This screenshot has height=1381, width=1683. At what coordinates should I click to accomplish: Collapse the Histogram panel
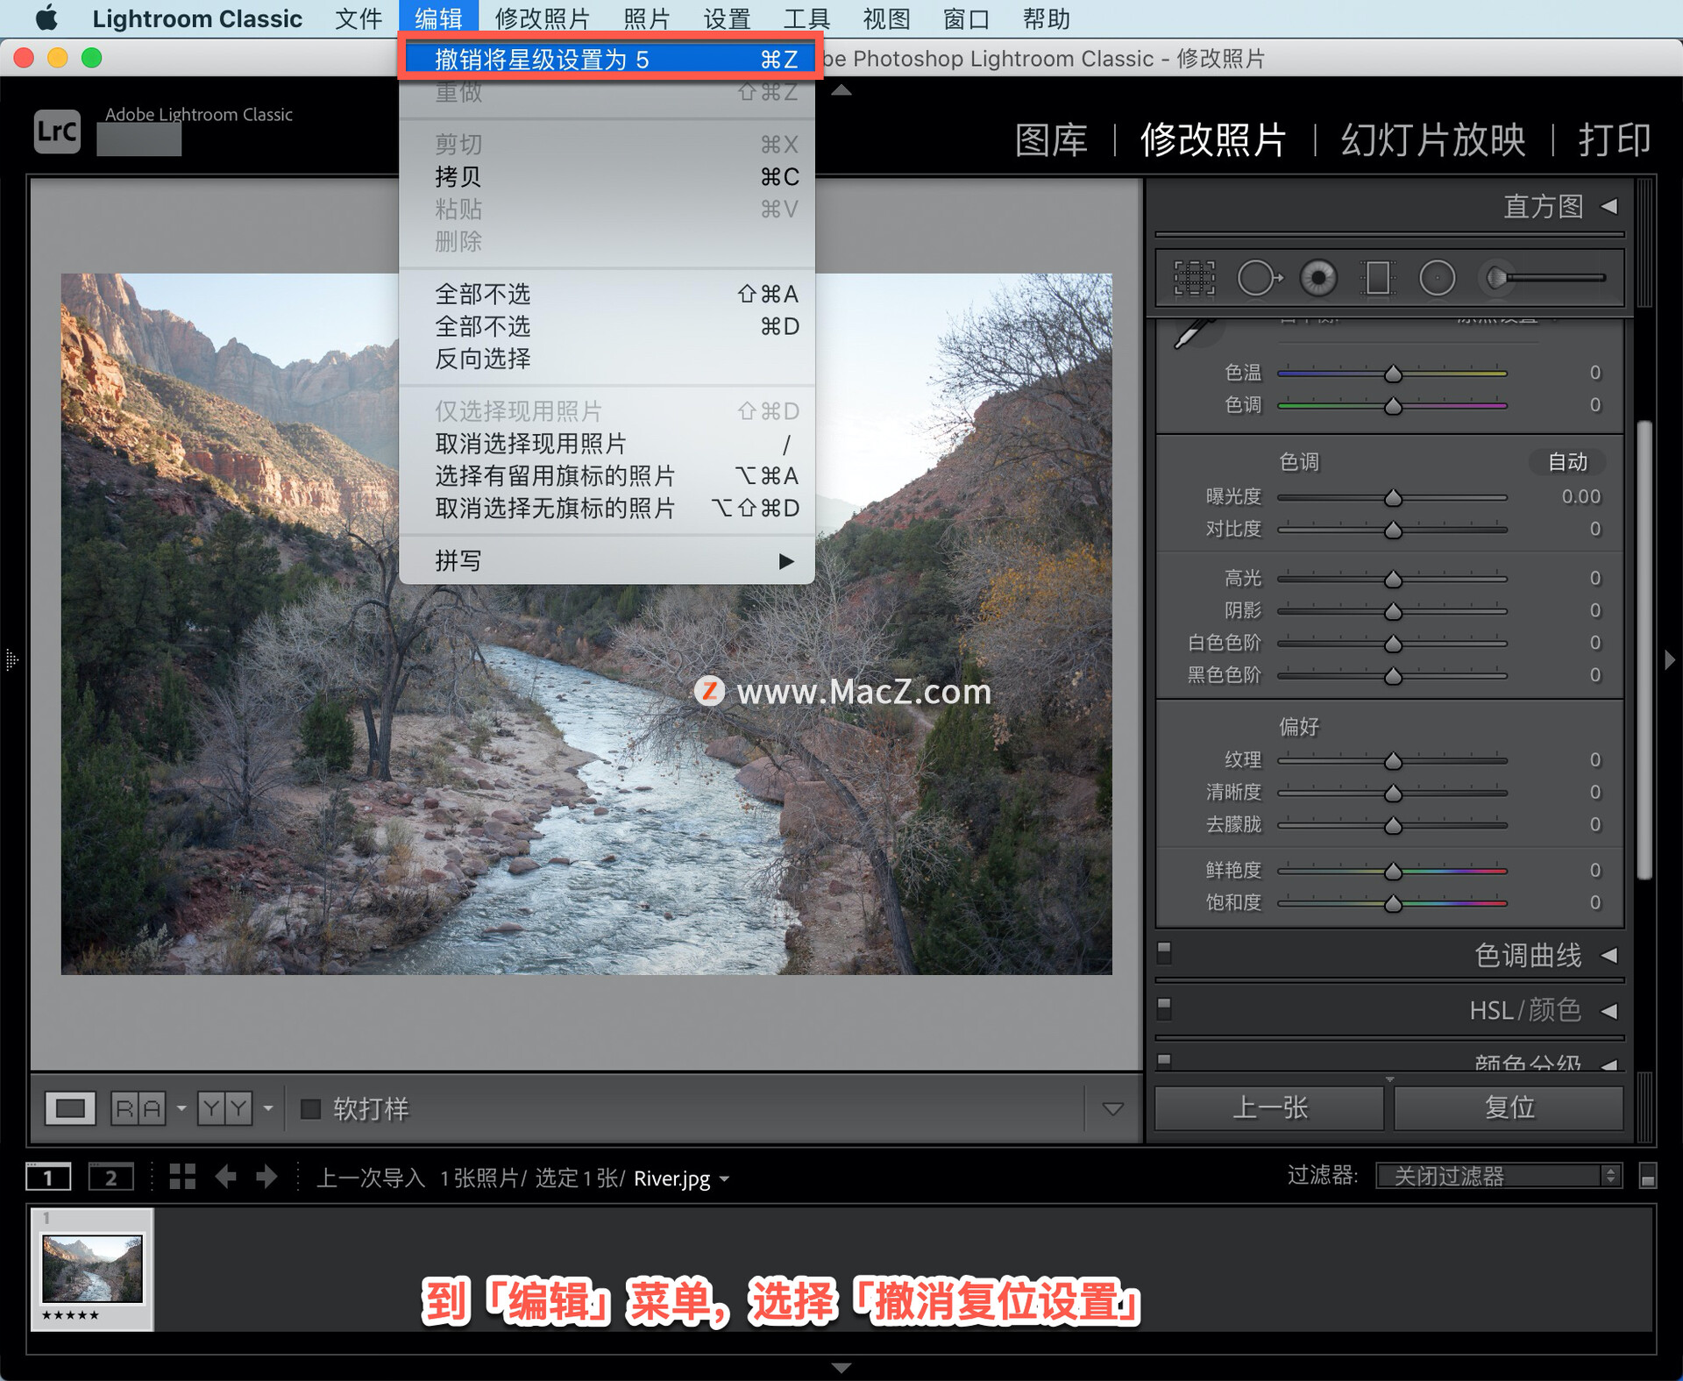pos(1609,207)
